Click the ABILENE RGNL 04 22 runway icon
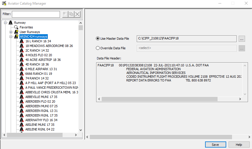 tap(22, 129)
